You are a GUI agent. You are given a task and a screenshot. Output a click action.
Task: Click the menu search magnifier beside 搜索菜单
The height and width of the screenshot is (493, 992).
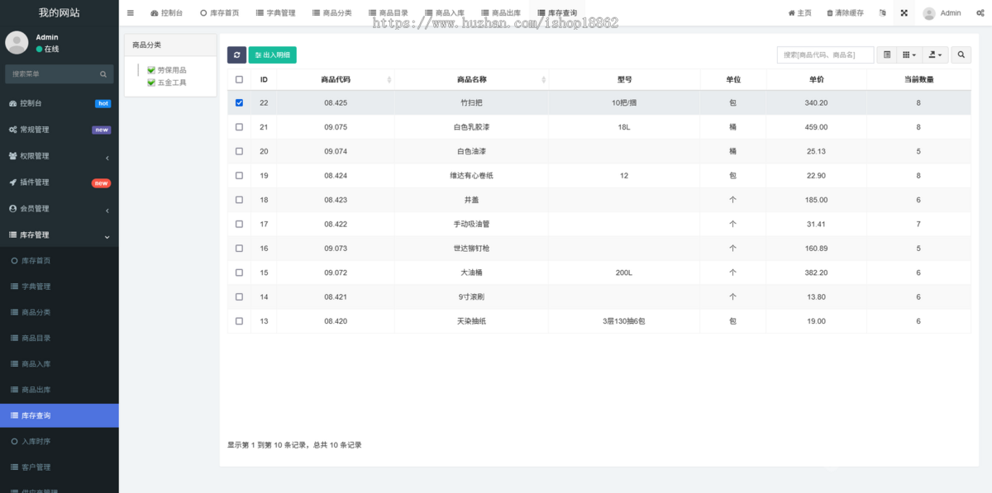click(103, 73)
